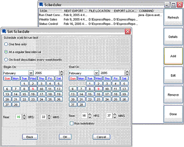Screen dimensions: 184x147
Task: Decrease Begin On year with down arrow
Action: [62, 74]
